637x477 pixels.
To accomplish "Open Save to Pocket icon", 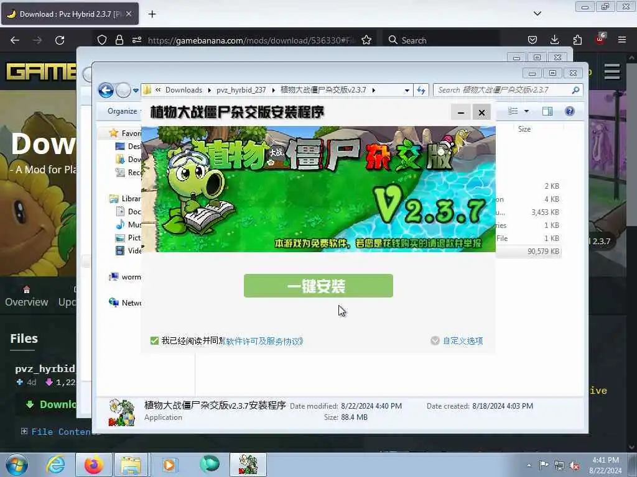I will tap(532, 40).
